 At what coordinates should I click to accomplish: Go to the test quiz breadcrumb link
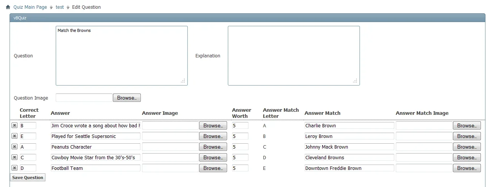pyautogui.click(x=60, y=7)
